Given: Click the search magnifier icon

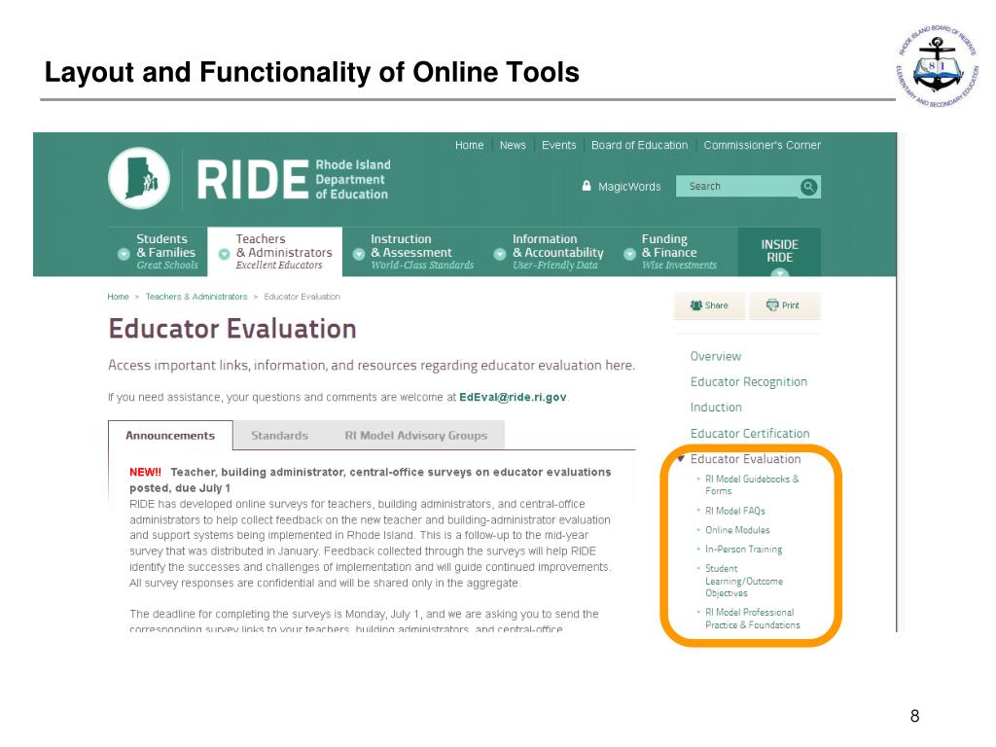Looking at the screenshot, I should (808, 187).
